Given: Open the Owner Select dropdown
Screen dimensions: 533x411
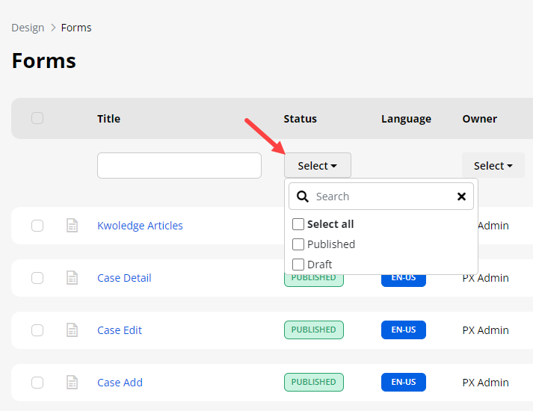Looking at the screenshot, I should click(x=493, y=166).
